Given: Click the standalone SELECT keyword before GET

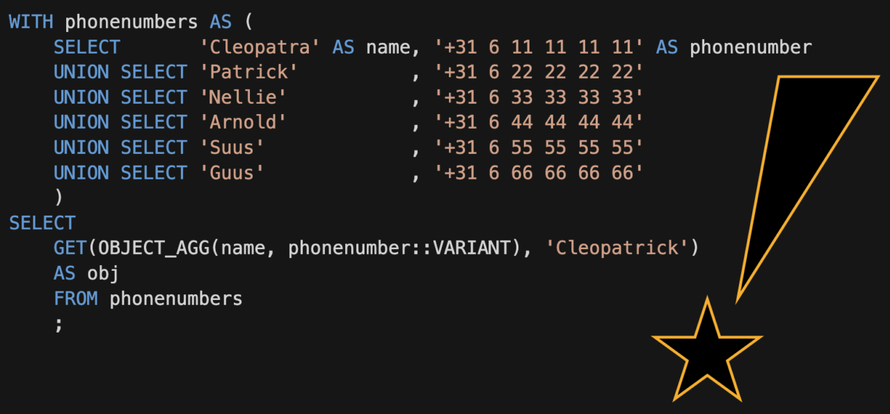Looking at the screenshot, I should click(x=42, y=223).
